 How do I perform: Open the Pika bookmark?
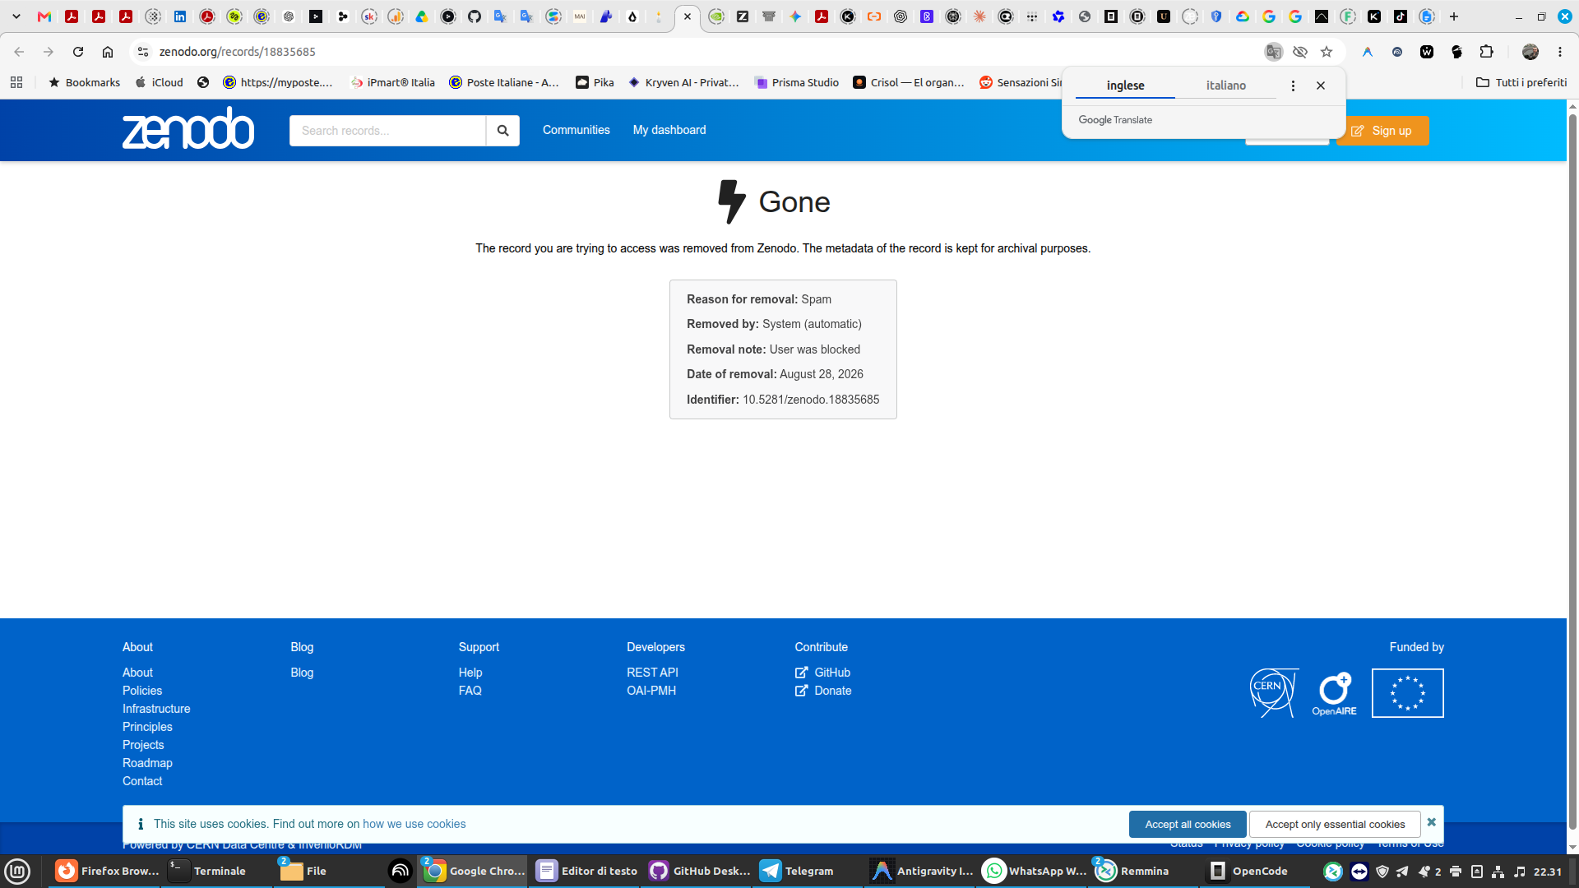click(595, 82)
